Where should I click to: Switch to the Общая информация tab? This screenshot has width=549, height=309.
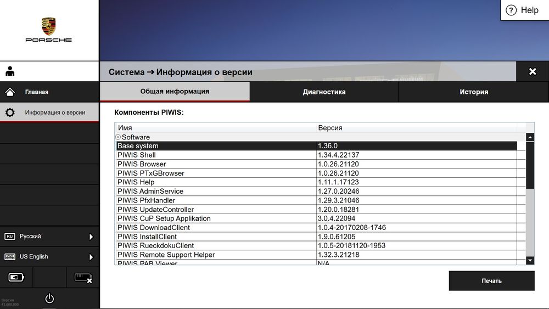tap(175, 91)
